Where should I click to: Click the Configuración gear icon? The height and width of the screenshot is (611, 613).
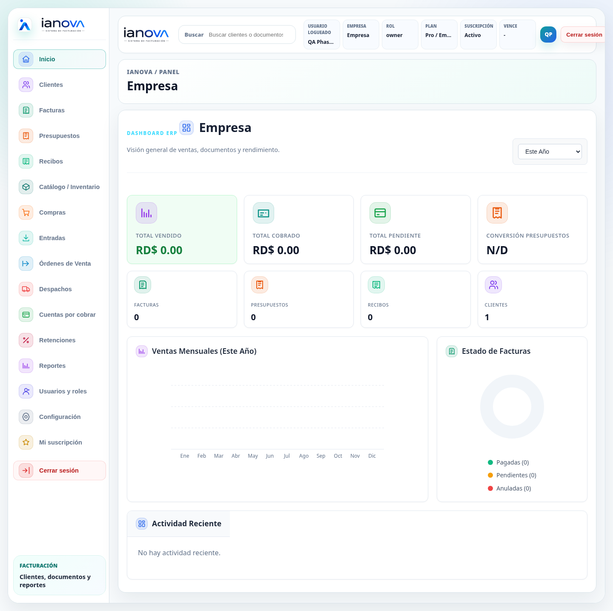(26, 417)
